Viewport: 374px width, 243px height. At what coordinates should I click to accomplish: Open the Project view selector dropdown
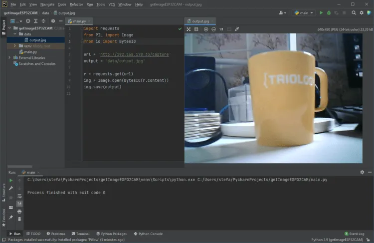pos(16,21)
